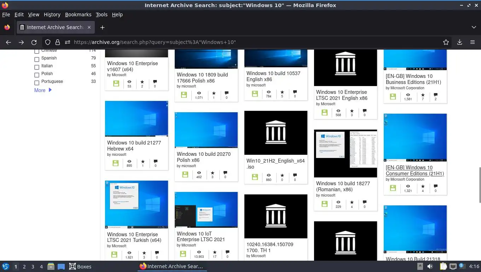This screenshot has height=272, width=481.
Task: Open the File menu
Action: [x=6, y=15]
